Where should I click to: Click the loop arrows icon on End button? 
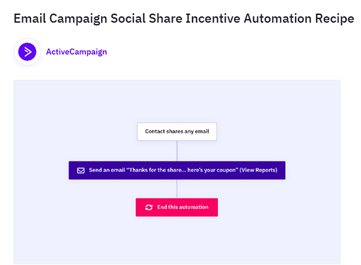tap(149, 207)
